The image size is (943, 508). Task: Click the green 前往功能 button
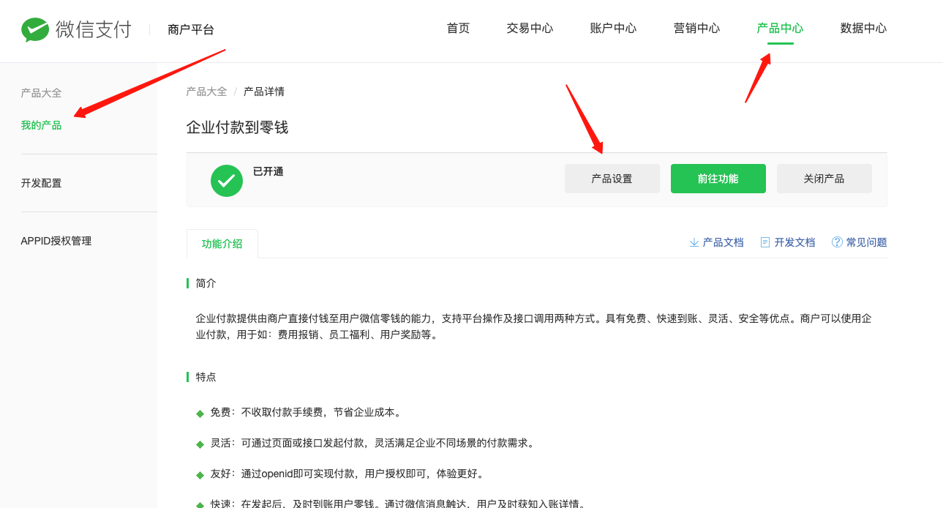pos(718,179)
